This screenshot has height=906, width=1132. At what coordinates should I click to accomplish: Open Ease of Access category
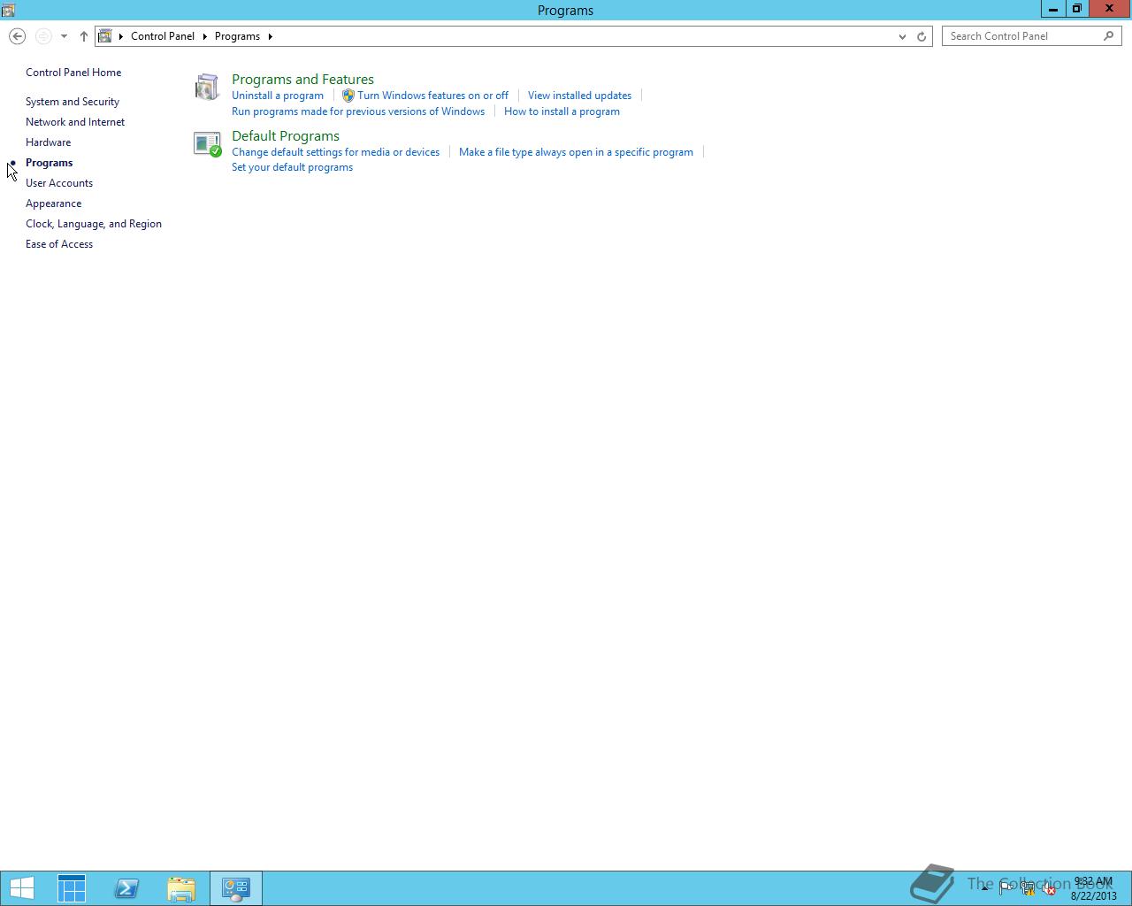[59, 244]
